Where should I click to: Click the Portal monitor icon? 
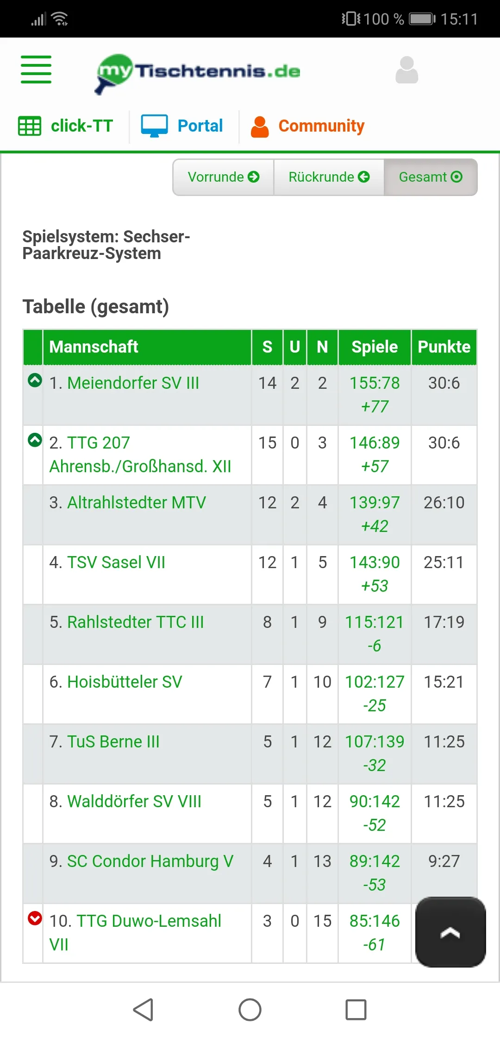coord(154,124)
